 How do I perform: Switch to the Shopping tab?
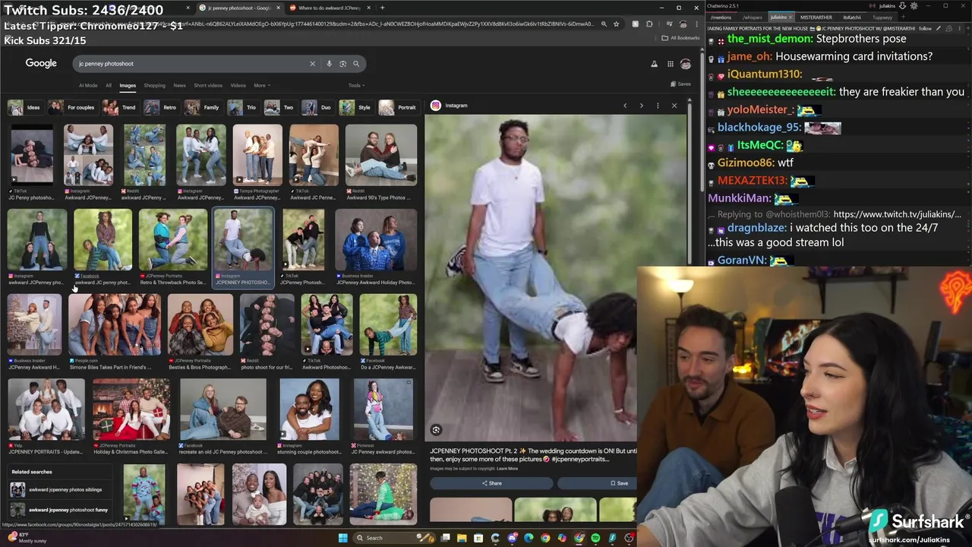click(x=154, y=85)
